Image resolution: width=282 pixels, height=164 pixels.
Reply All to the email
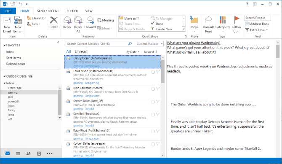[x=78, y=25]
